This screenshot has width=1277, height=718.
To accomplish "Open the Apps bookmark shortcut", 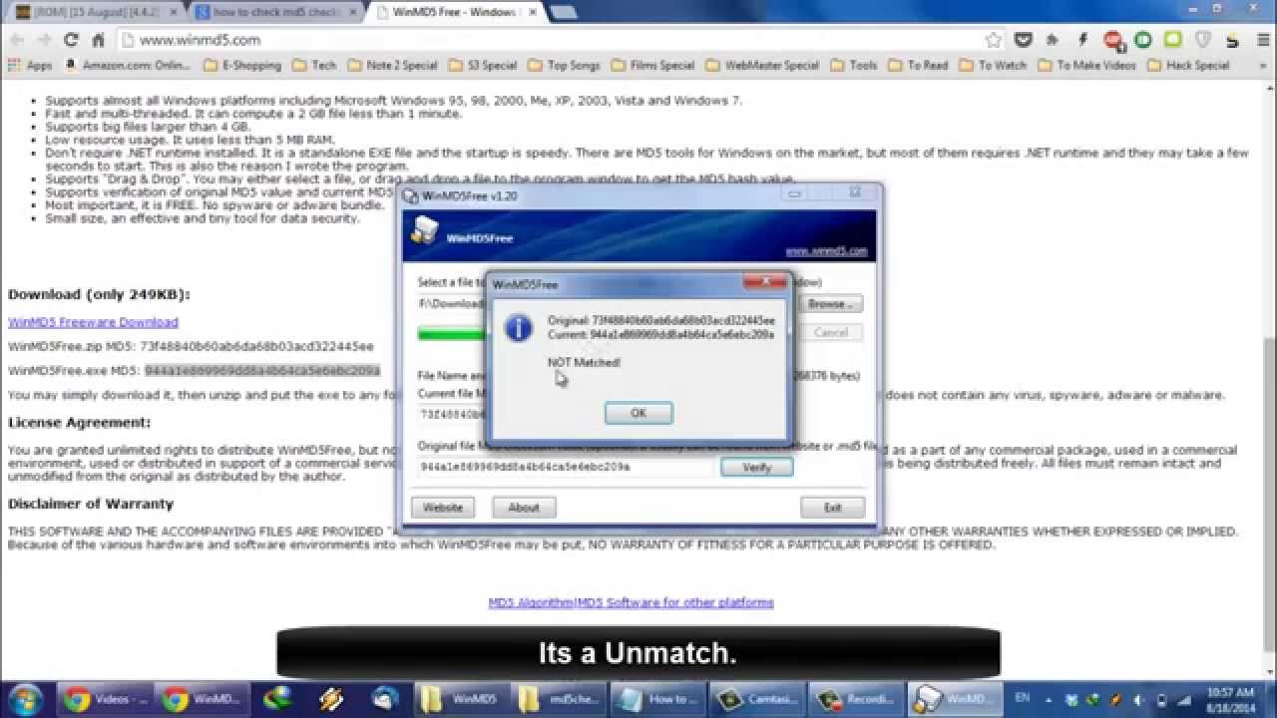I will pyautogui.click(x=30, y=65).
